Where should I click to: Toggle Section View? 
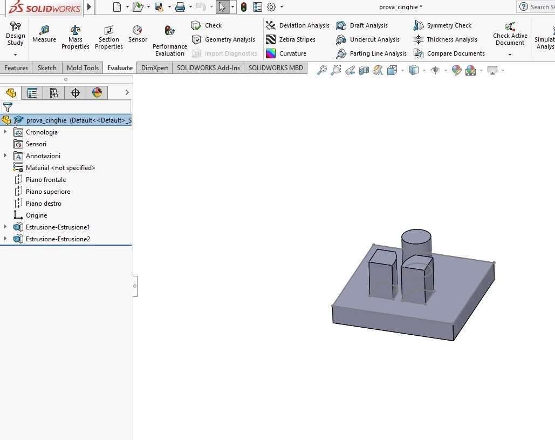point(364,70)
